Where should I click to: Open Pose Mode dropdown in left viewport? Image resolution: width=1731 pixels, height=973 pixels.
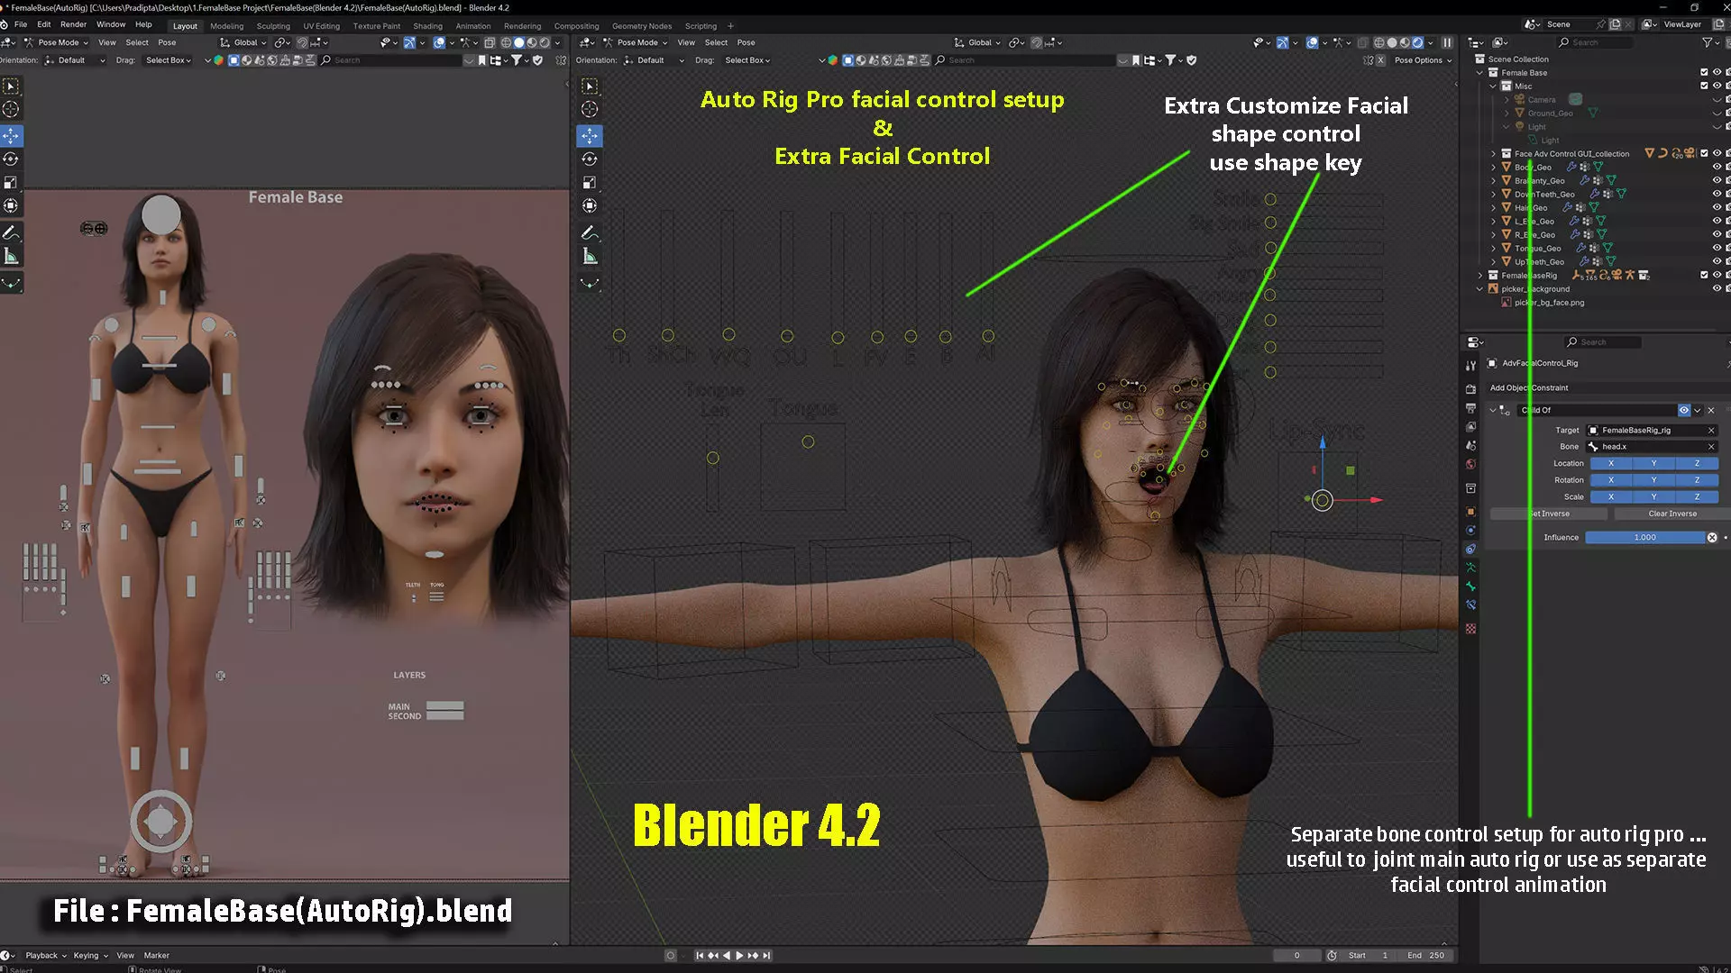56,42
